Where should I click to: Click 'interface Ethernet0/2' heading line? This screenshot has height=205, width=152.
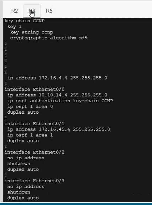[x=34, y=152]
